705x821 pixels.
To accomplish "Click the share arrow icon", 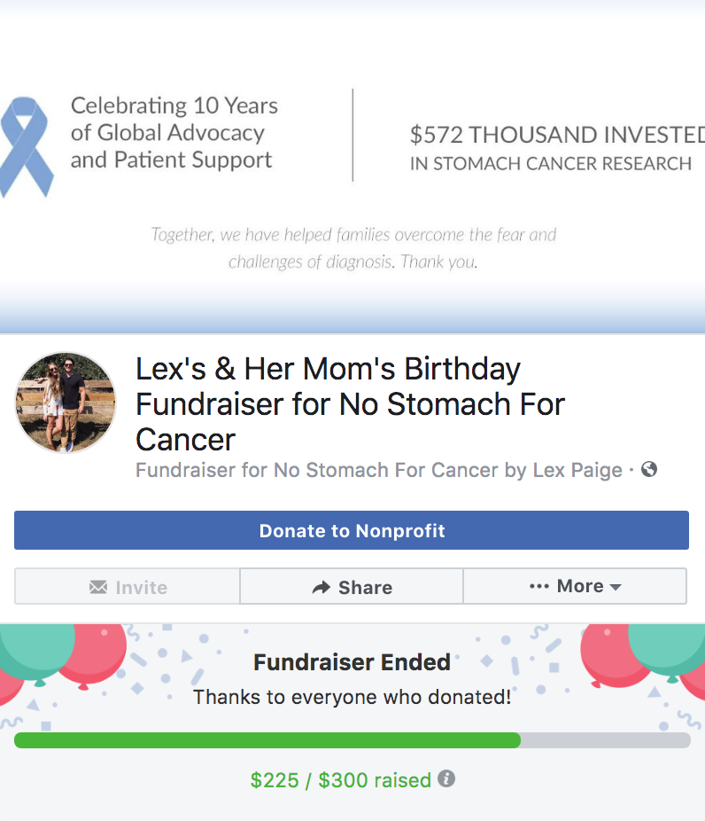I will pos(322,587).
